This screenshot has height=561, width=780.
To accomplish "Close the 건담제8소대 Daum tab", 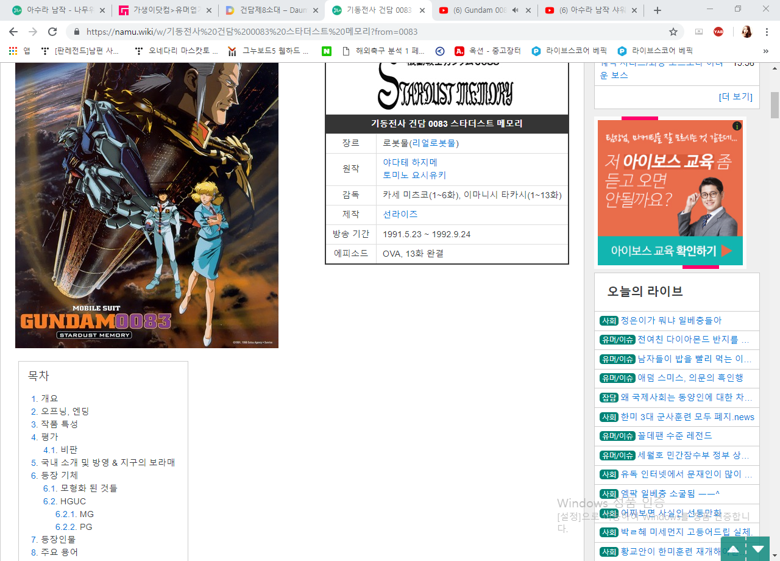I will pyautogui.click(x=316, y=10).
